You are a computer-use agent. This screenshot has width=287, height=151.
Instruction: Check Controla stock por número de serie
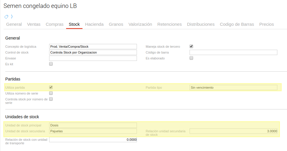point(51,99)
